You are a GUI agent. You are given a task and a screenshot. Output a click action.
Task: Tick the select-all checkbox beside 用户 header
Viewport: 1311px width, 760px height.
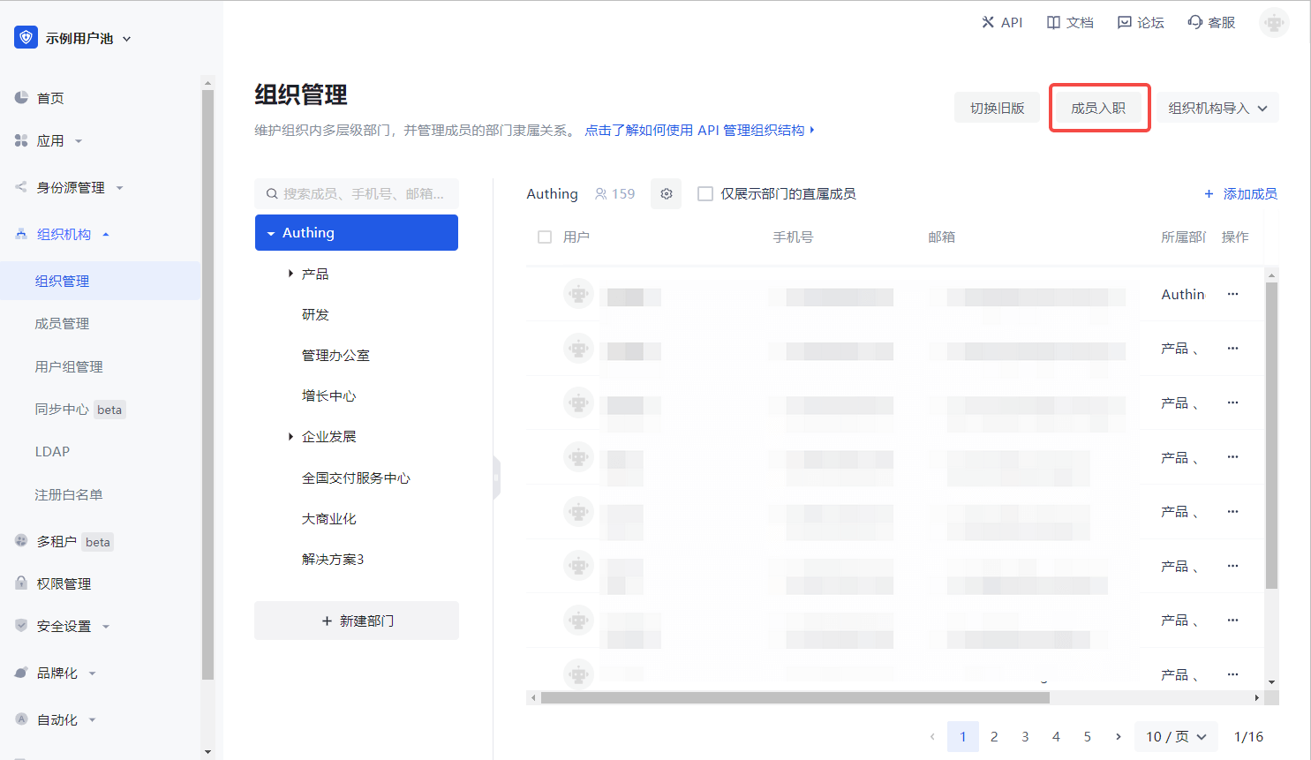pos(545,237)
